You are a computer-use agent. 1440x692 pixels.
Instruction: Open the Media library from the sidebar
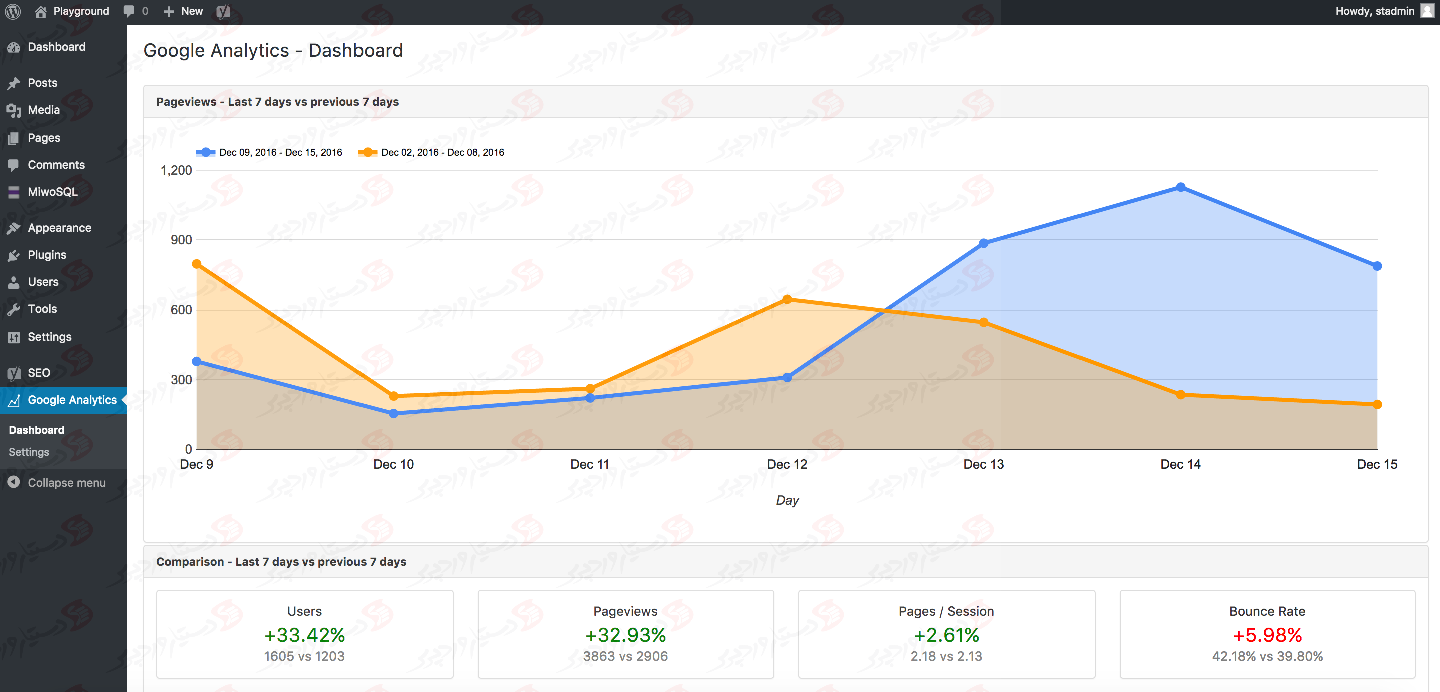point(14,110)
